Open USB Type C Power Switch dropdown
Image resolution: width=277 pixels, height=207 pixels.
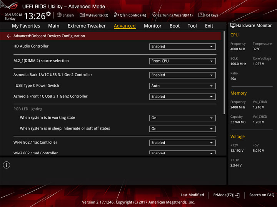pos(182,86)
